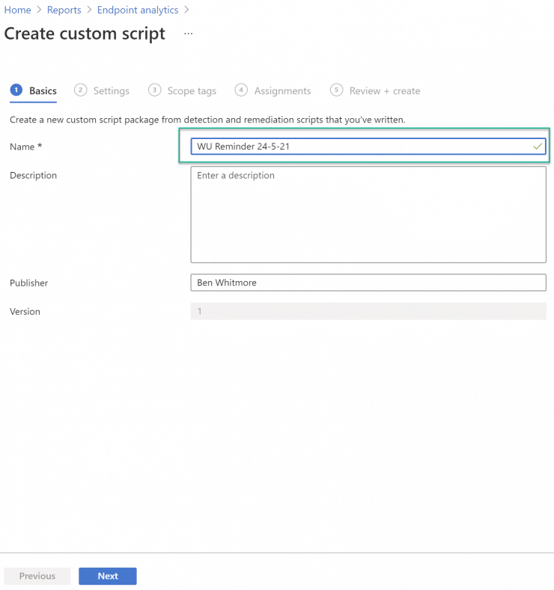Click the step 2 Settings circle icon

(81, 90)
